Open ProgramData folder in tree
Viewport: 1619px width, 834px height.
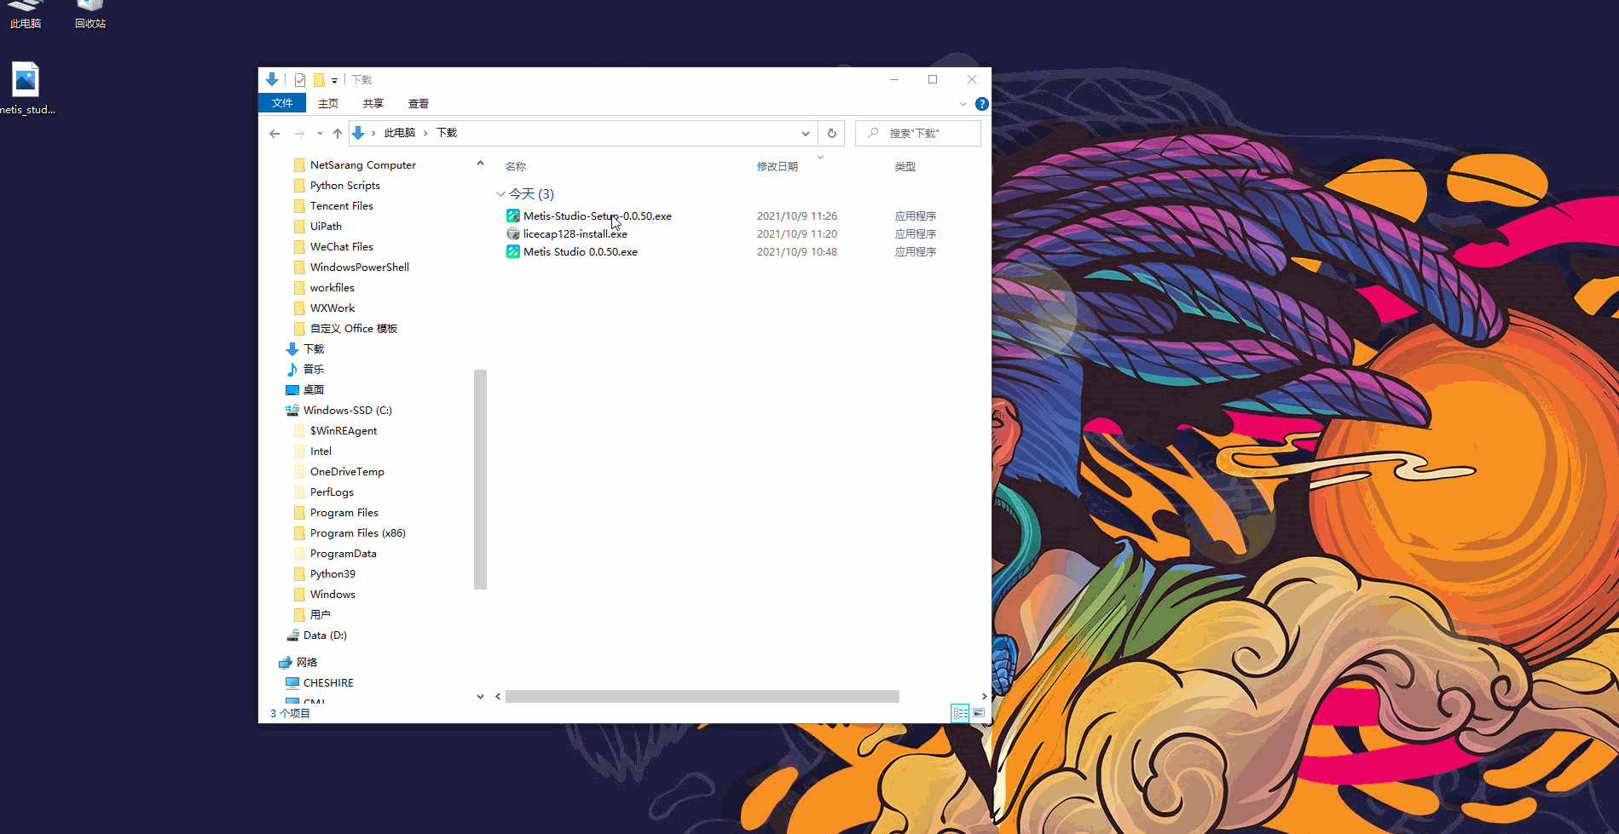(344, 554)
